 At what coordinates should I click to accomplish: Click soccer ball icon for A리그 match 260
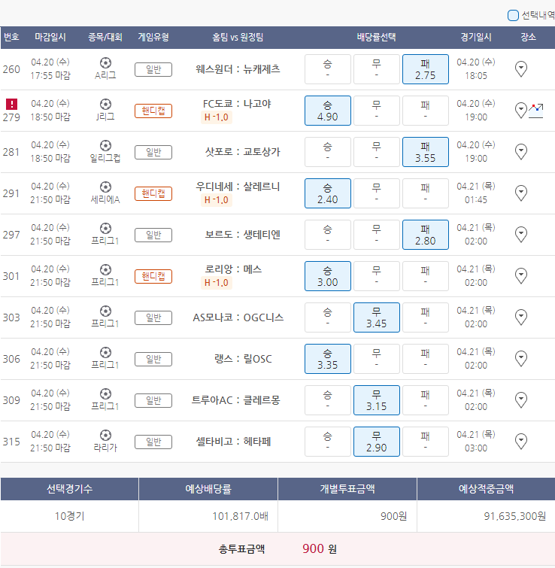coord(105,63)
